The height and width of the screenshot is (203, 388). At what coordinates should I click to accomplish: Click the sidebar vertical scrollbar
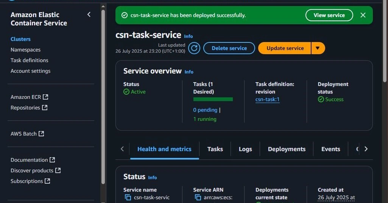[103, 97]
